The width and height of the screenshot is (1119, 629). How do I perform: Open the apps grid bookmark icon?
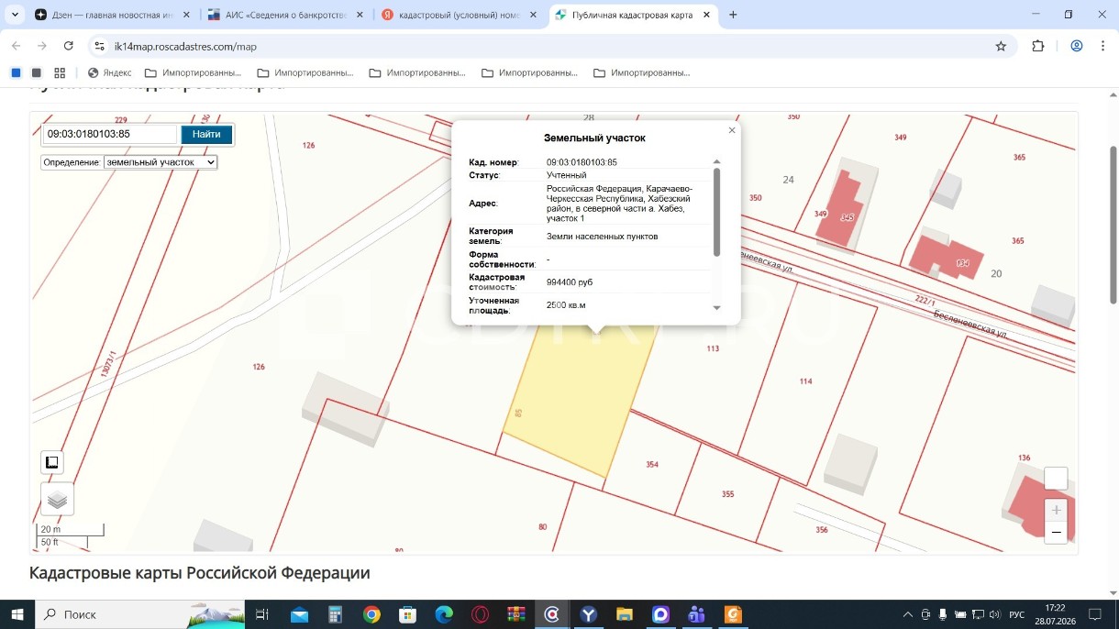(60, 72)
